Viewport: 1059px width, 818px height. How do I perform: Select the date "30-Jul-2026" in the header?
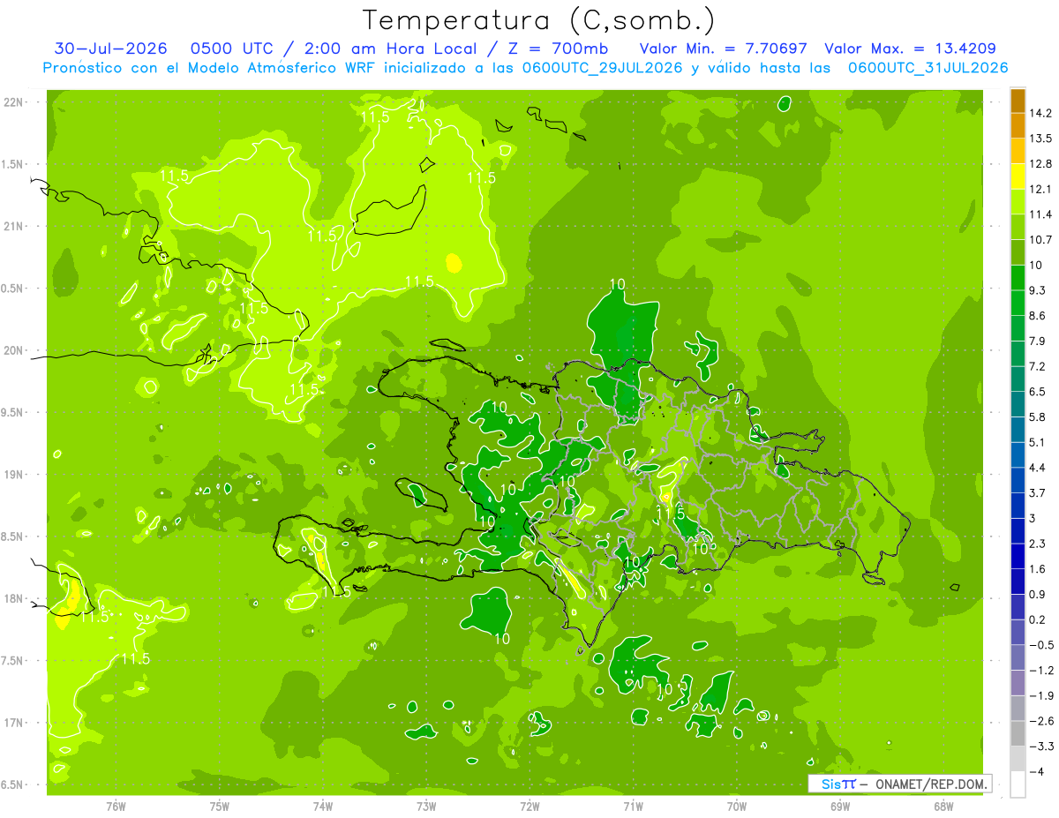[110, 49]
